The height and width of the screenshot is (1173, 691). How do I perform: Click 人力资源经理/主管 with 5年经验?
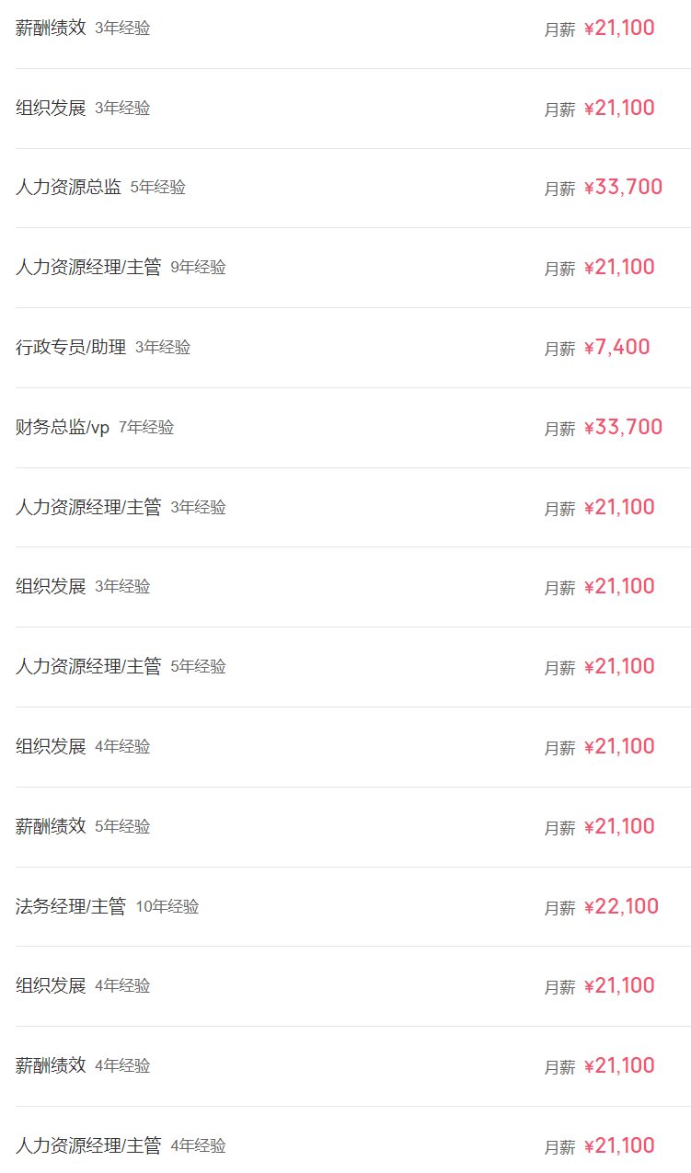88,667
